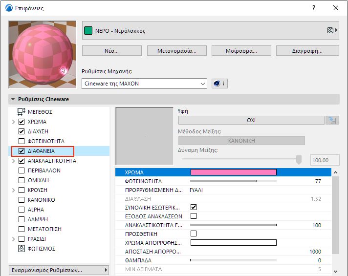Click the parameter list scroll-up arrow

[x=336, y=172]
